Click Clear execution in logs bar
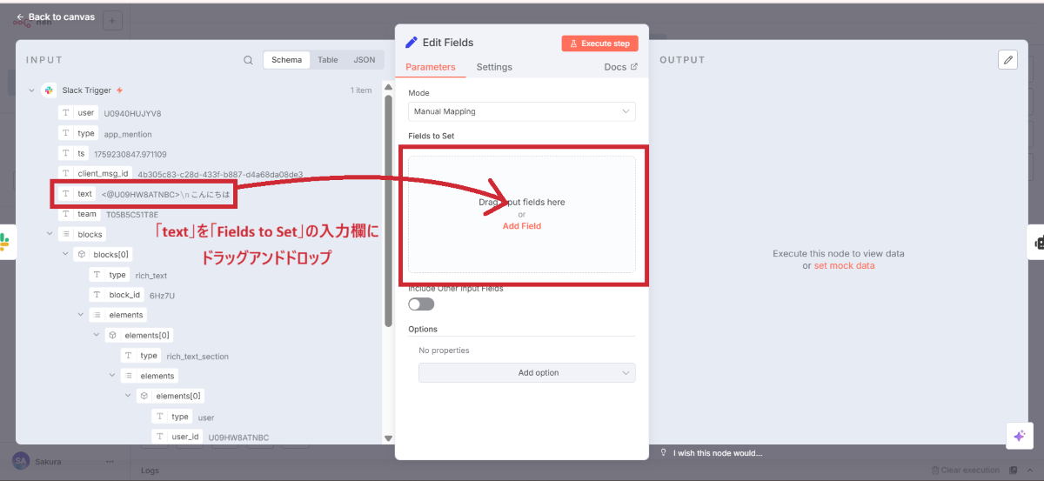1044x481 pixels. click(965, 471)
